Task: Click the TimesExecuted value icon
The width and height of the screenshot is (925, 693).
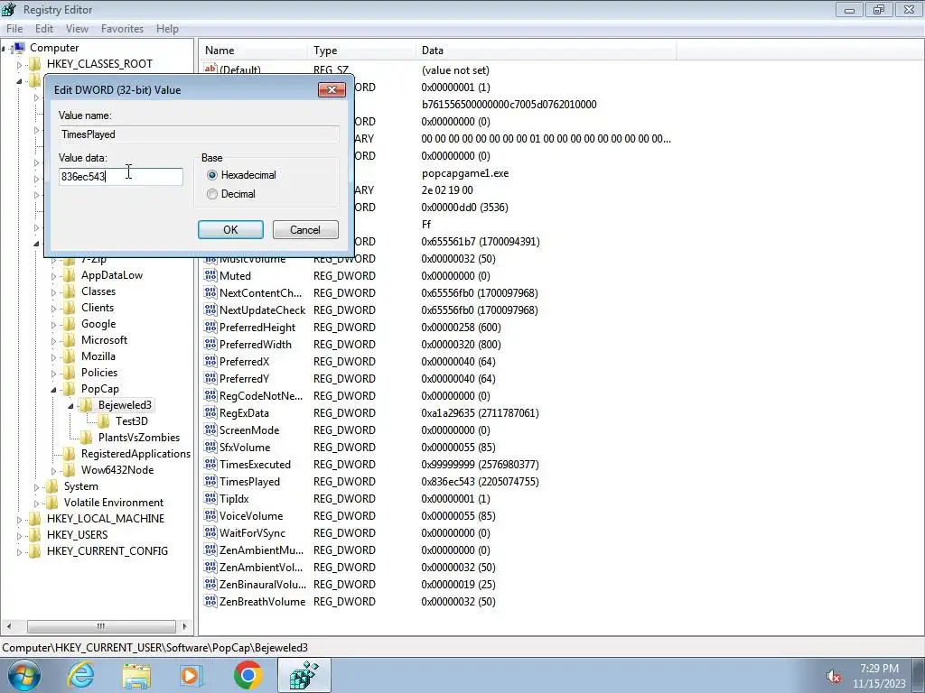Action: coord(210,464)
